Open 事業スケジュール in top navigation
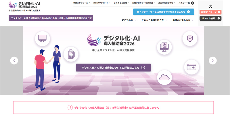This screenshot has width=230, height=117. (81, 3)
